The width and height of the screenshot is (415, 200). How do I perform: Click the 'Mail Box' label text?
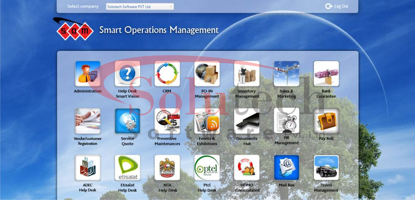[287, 185]
